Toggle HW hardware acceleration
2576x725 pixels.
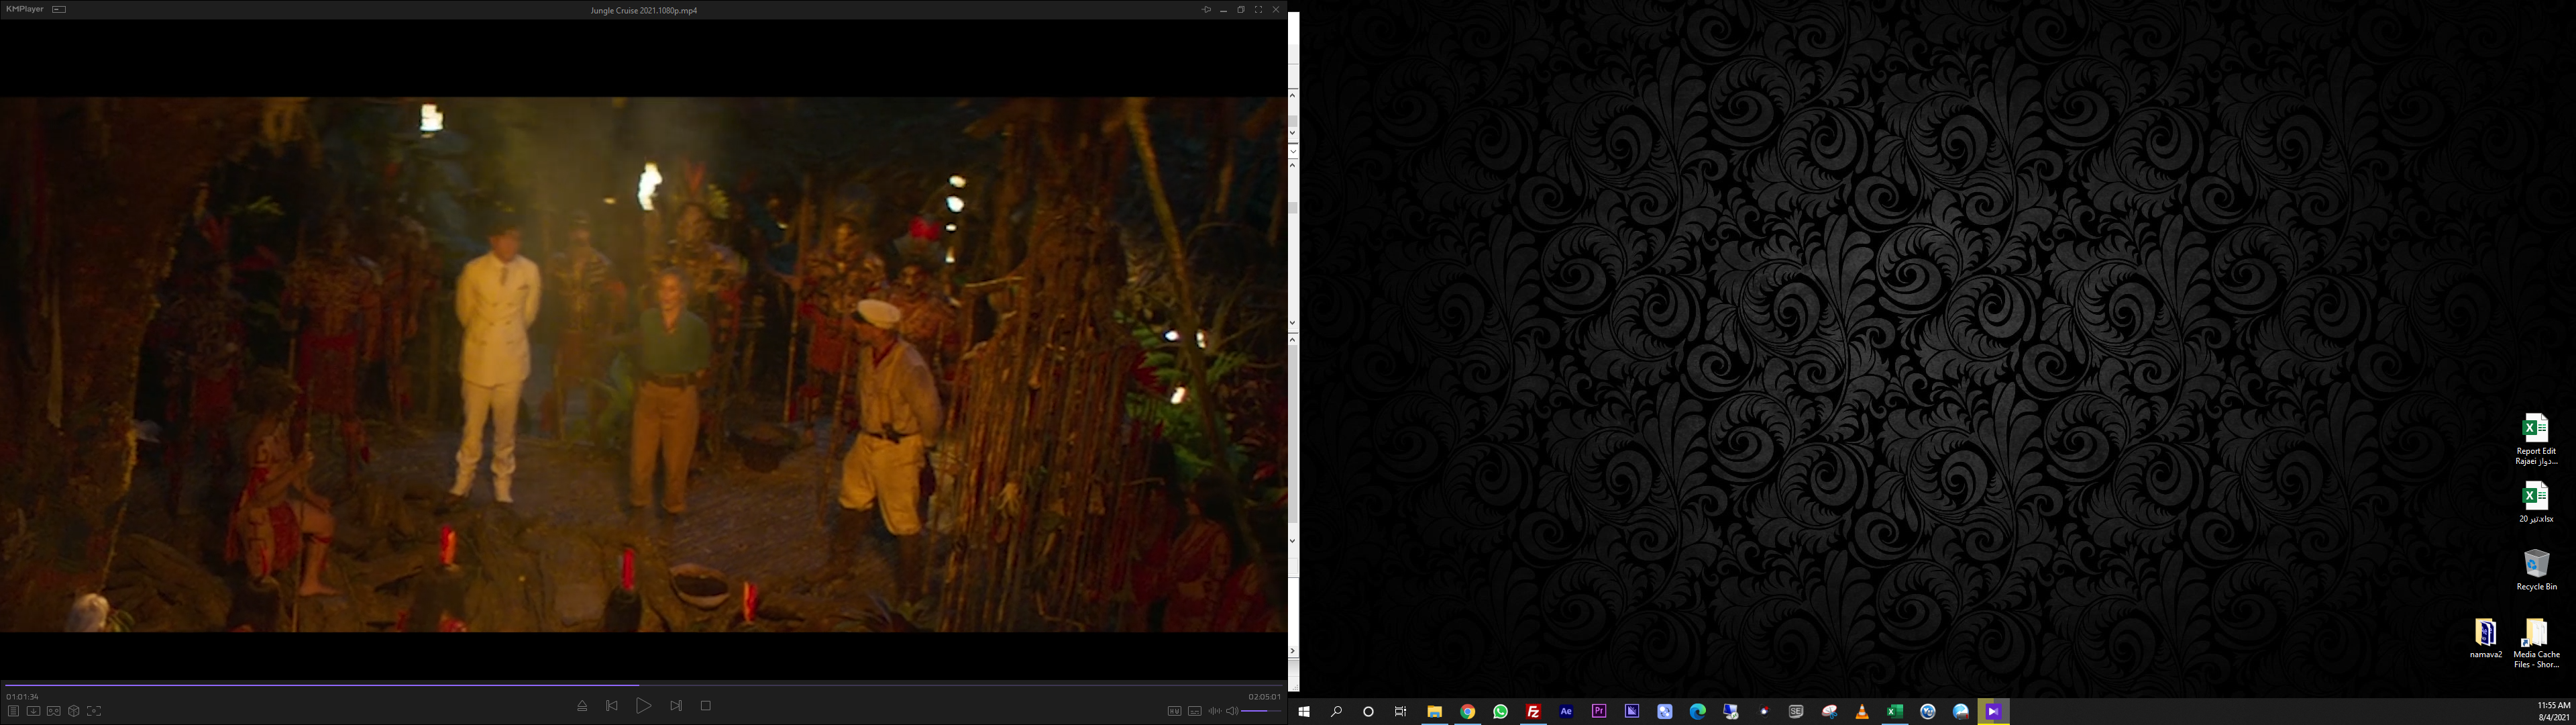1174,711
